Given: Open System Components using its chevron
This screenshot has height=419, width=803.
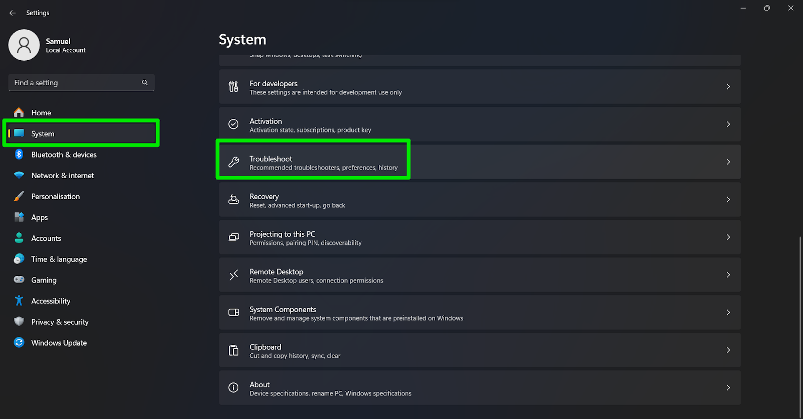Looking at the screenshot, I should (728, 312).
